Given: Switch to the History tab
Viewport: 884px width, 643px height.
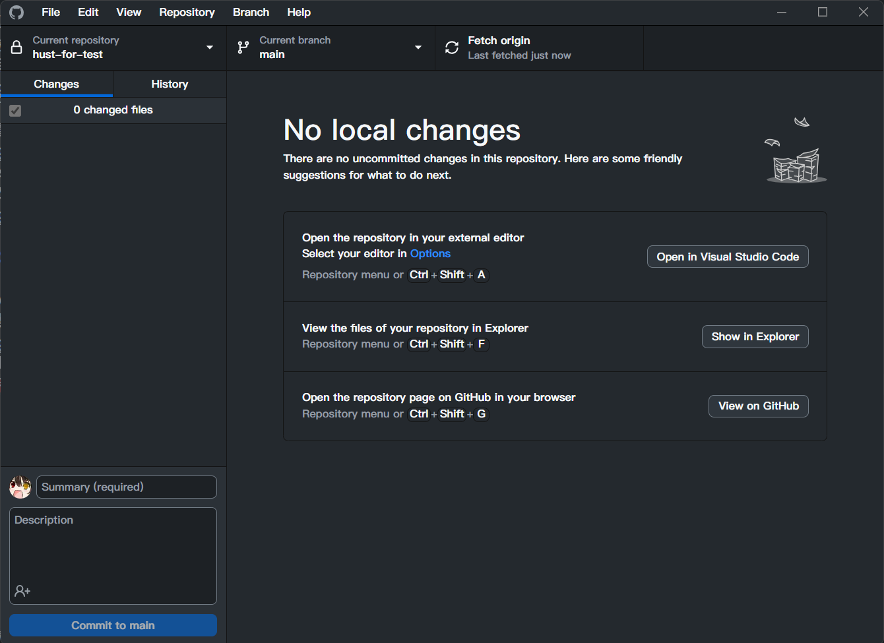Looking at the screenshot, I should coord(170,84).
